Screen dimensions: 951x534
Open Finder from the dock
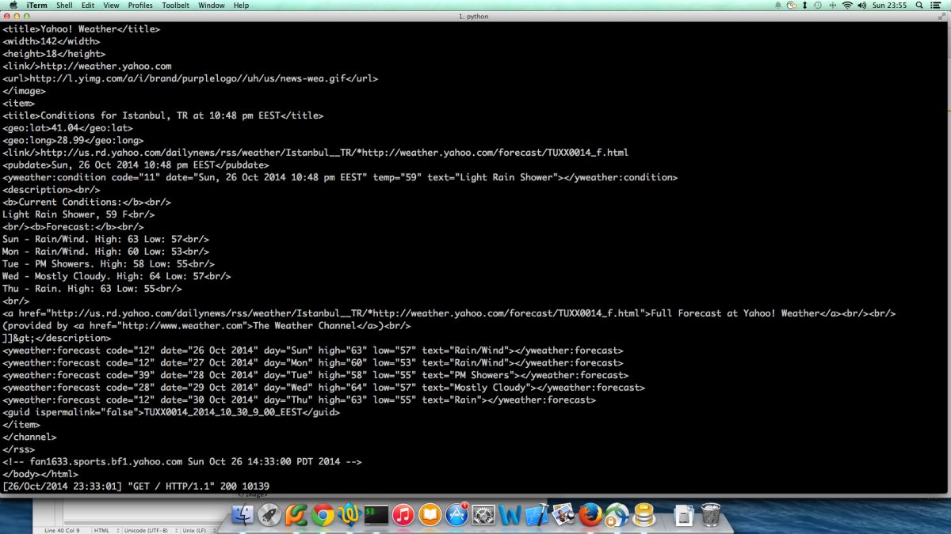point(242,515)
